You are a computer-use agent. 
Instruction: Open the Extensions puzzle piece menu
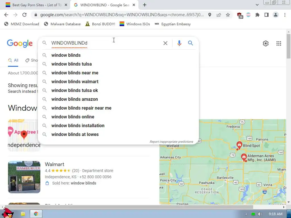(x=257, y=15)
